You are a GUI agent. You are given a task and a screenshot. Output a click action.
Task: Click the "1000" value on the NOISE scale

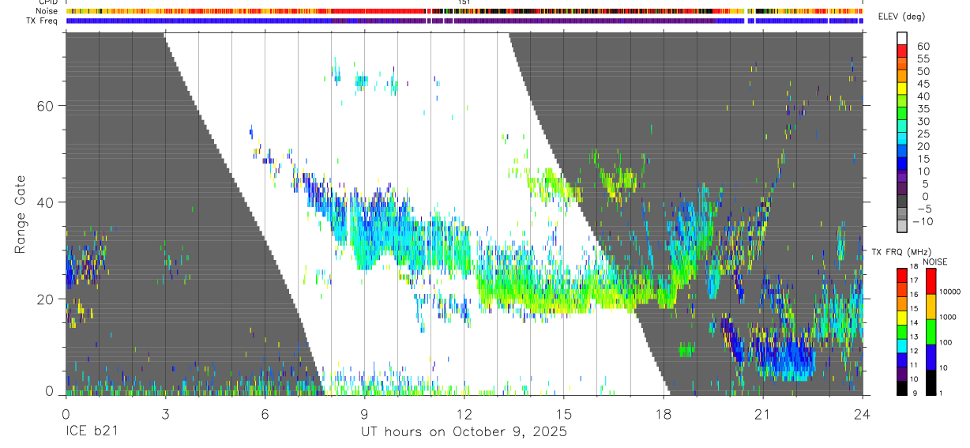[x=949, y=317]
